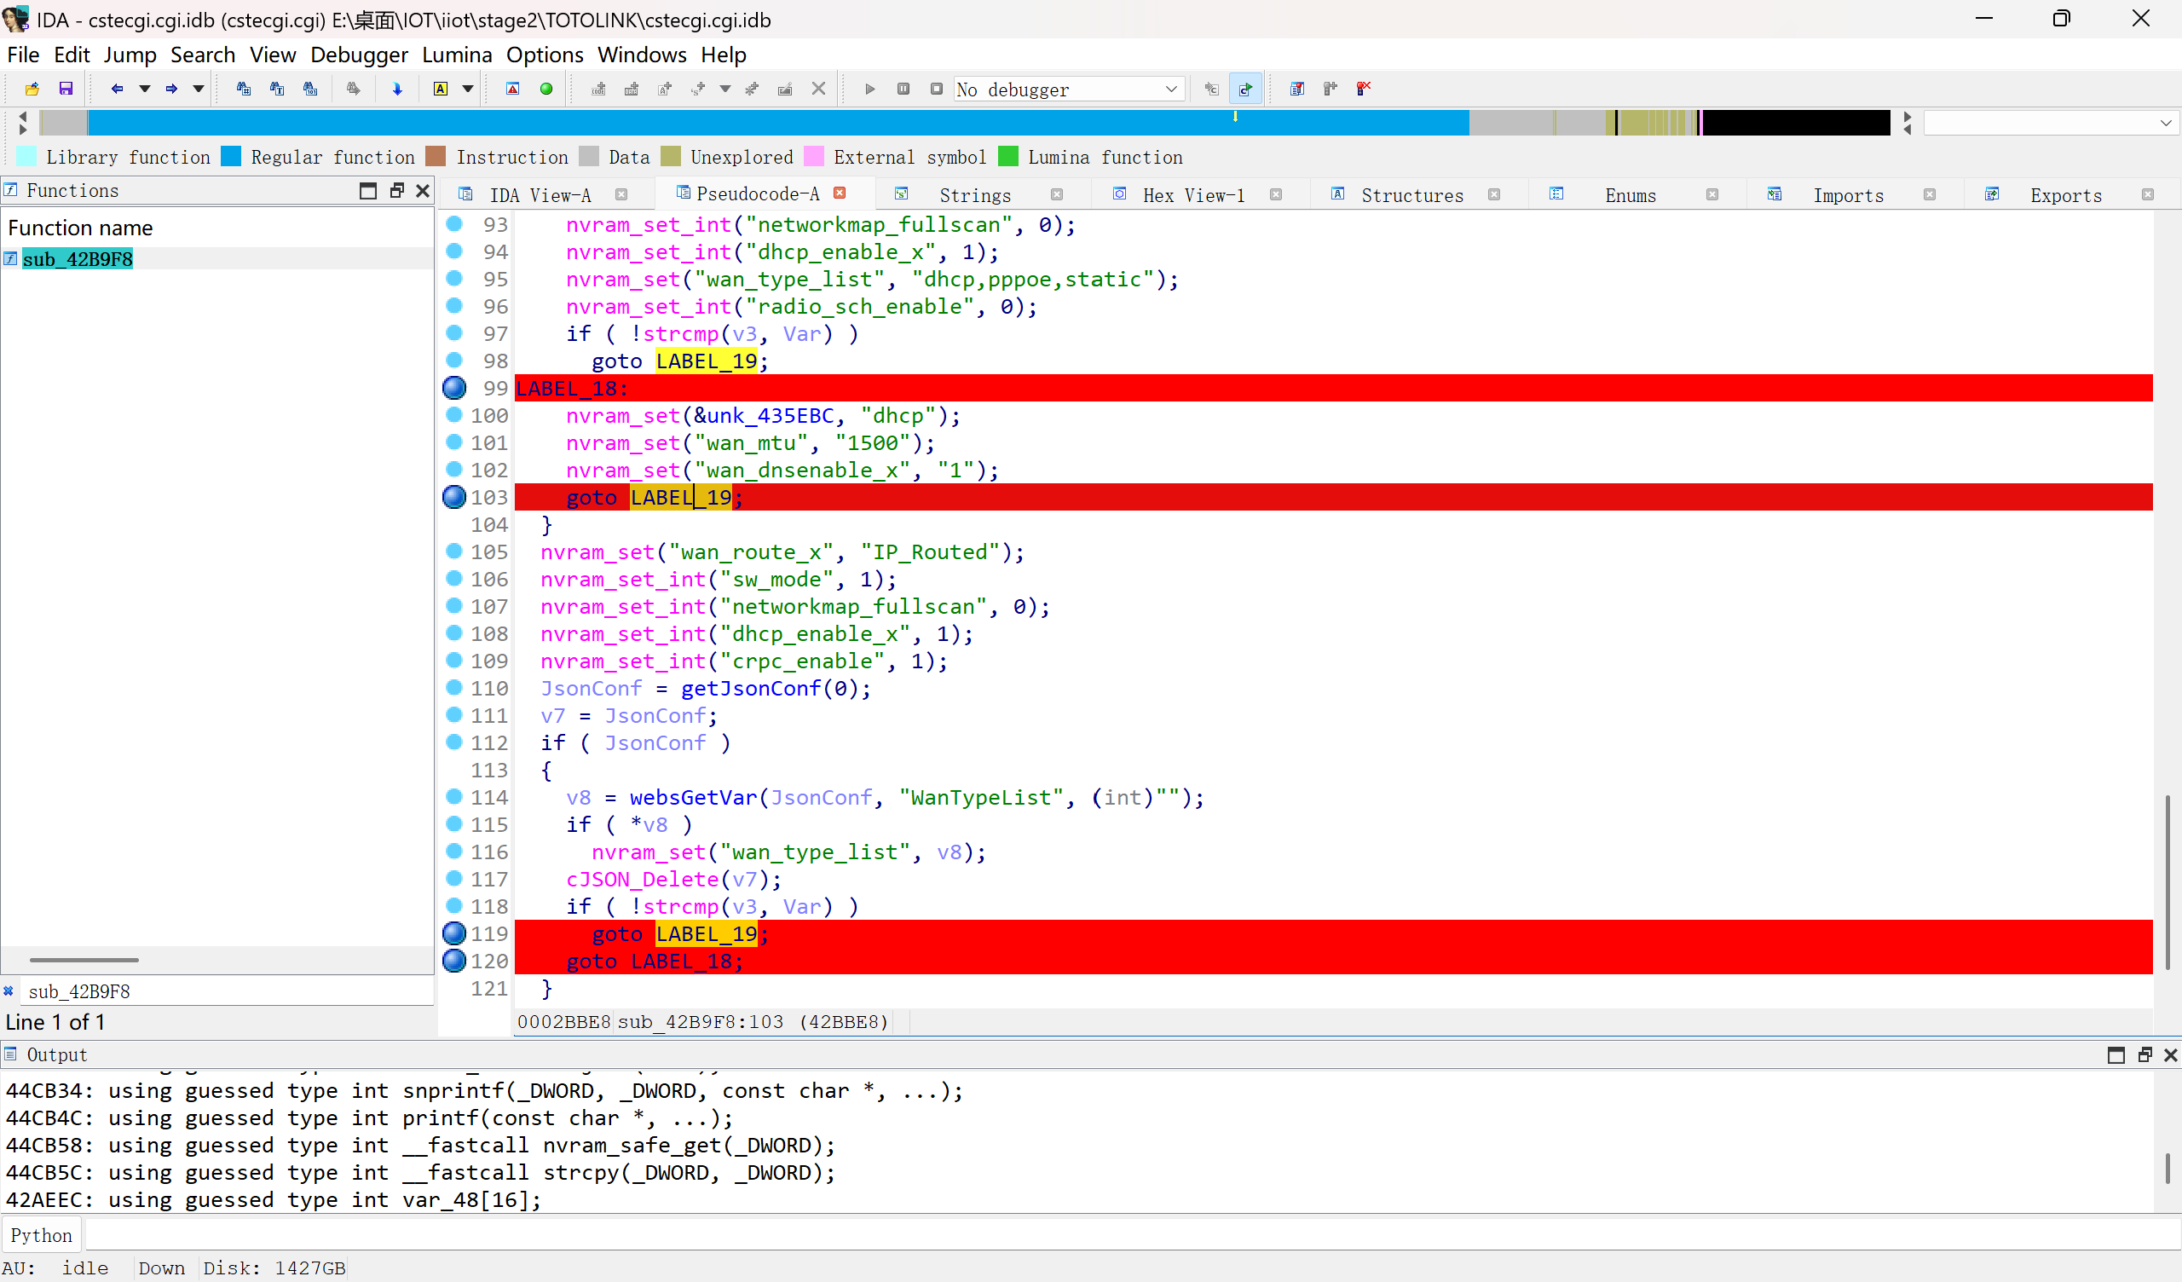Screen dimensions: 2182x1282
Task: Click cJSON_Delete call on line 117
Action: tap(643, 879)
